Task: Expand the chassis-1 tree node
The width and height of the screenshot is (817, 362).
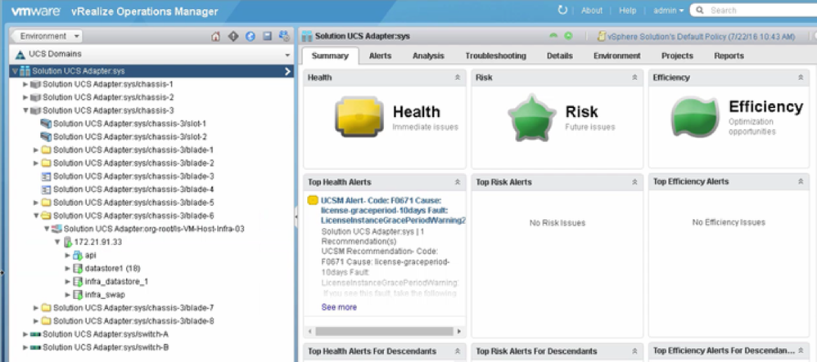Action: pyautogui.click(x=25, y=83)
